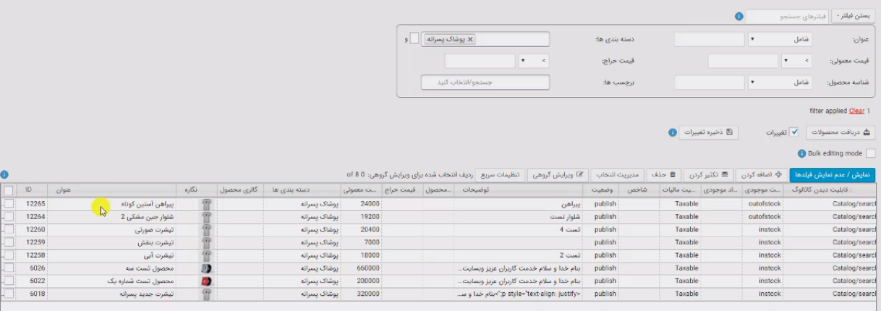The width and height of the screenshot is (881, 311).
Task: Tick the select-all checkbox in the table header
Action: pos(8,190)
